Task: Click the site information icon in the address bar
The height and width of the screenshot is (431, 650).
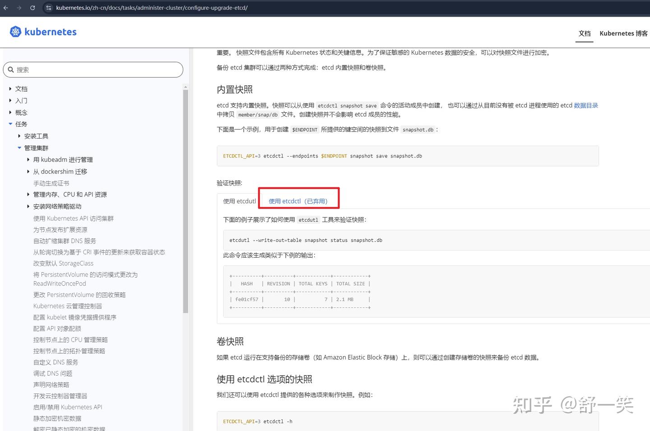Action: point(48,8)
